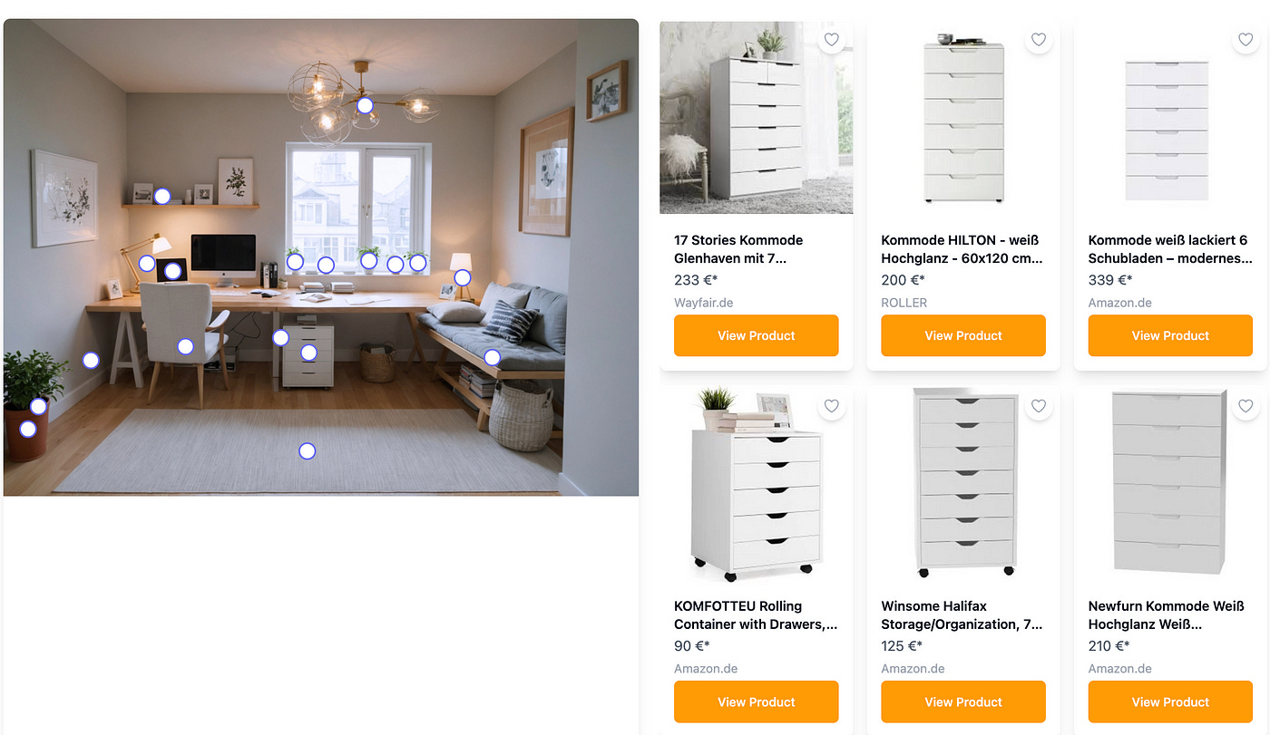
Task: Click heart icon on Kommode HILTON card
Action: pyautogui.click(x=1039, y=40)
